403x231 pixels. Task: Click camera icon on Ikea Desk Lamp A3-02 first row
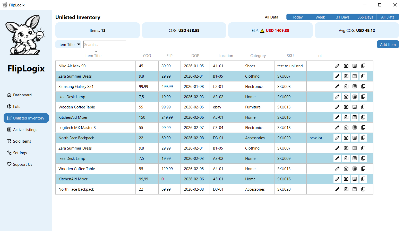(346, 97)
